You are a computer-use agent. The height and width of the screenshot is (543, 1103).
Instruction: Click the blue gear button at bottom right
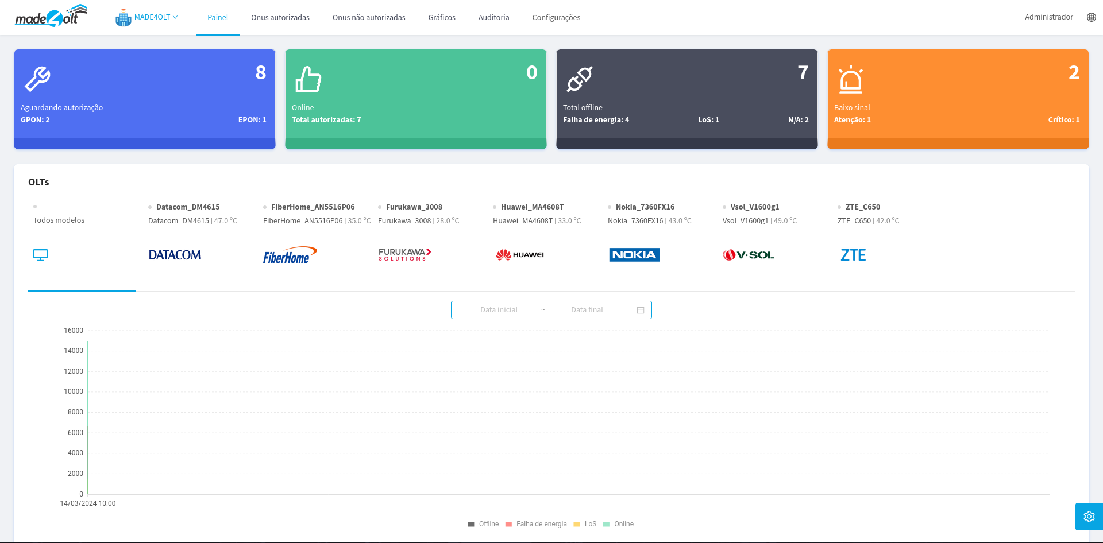pos(1089,516)
